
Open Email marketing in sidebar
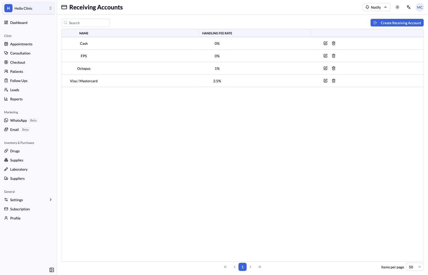pos(28,129)
